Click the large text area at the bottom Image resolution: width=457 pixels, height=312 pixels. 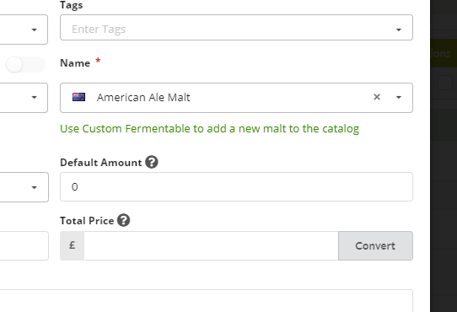[x=207, y=301]
